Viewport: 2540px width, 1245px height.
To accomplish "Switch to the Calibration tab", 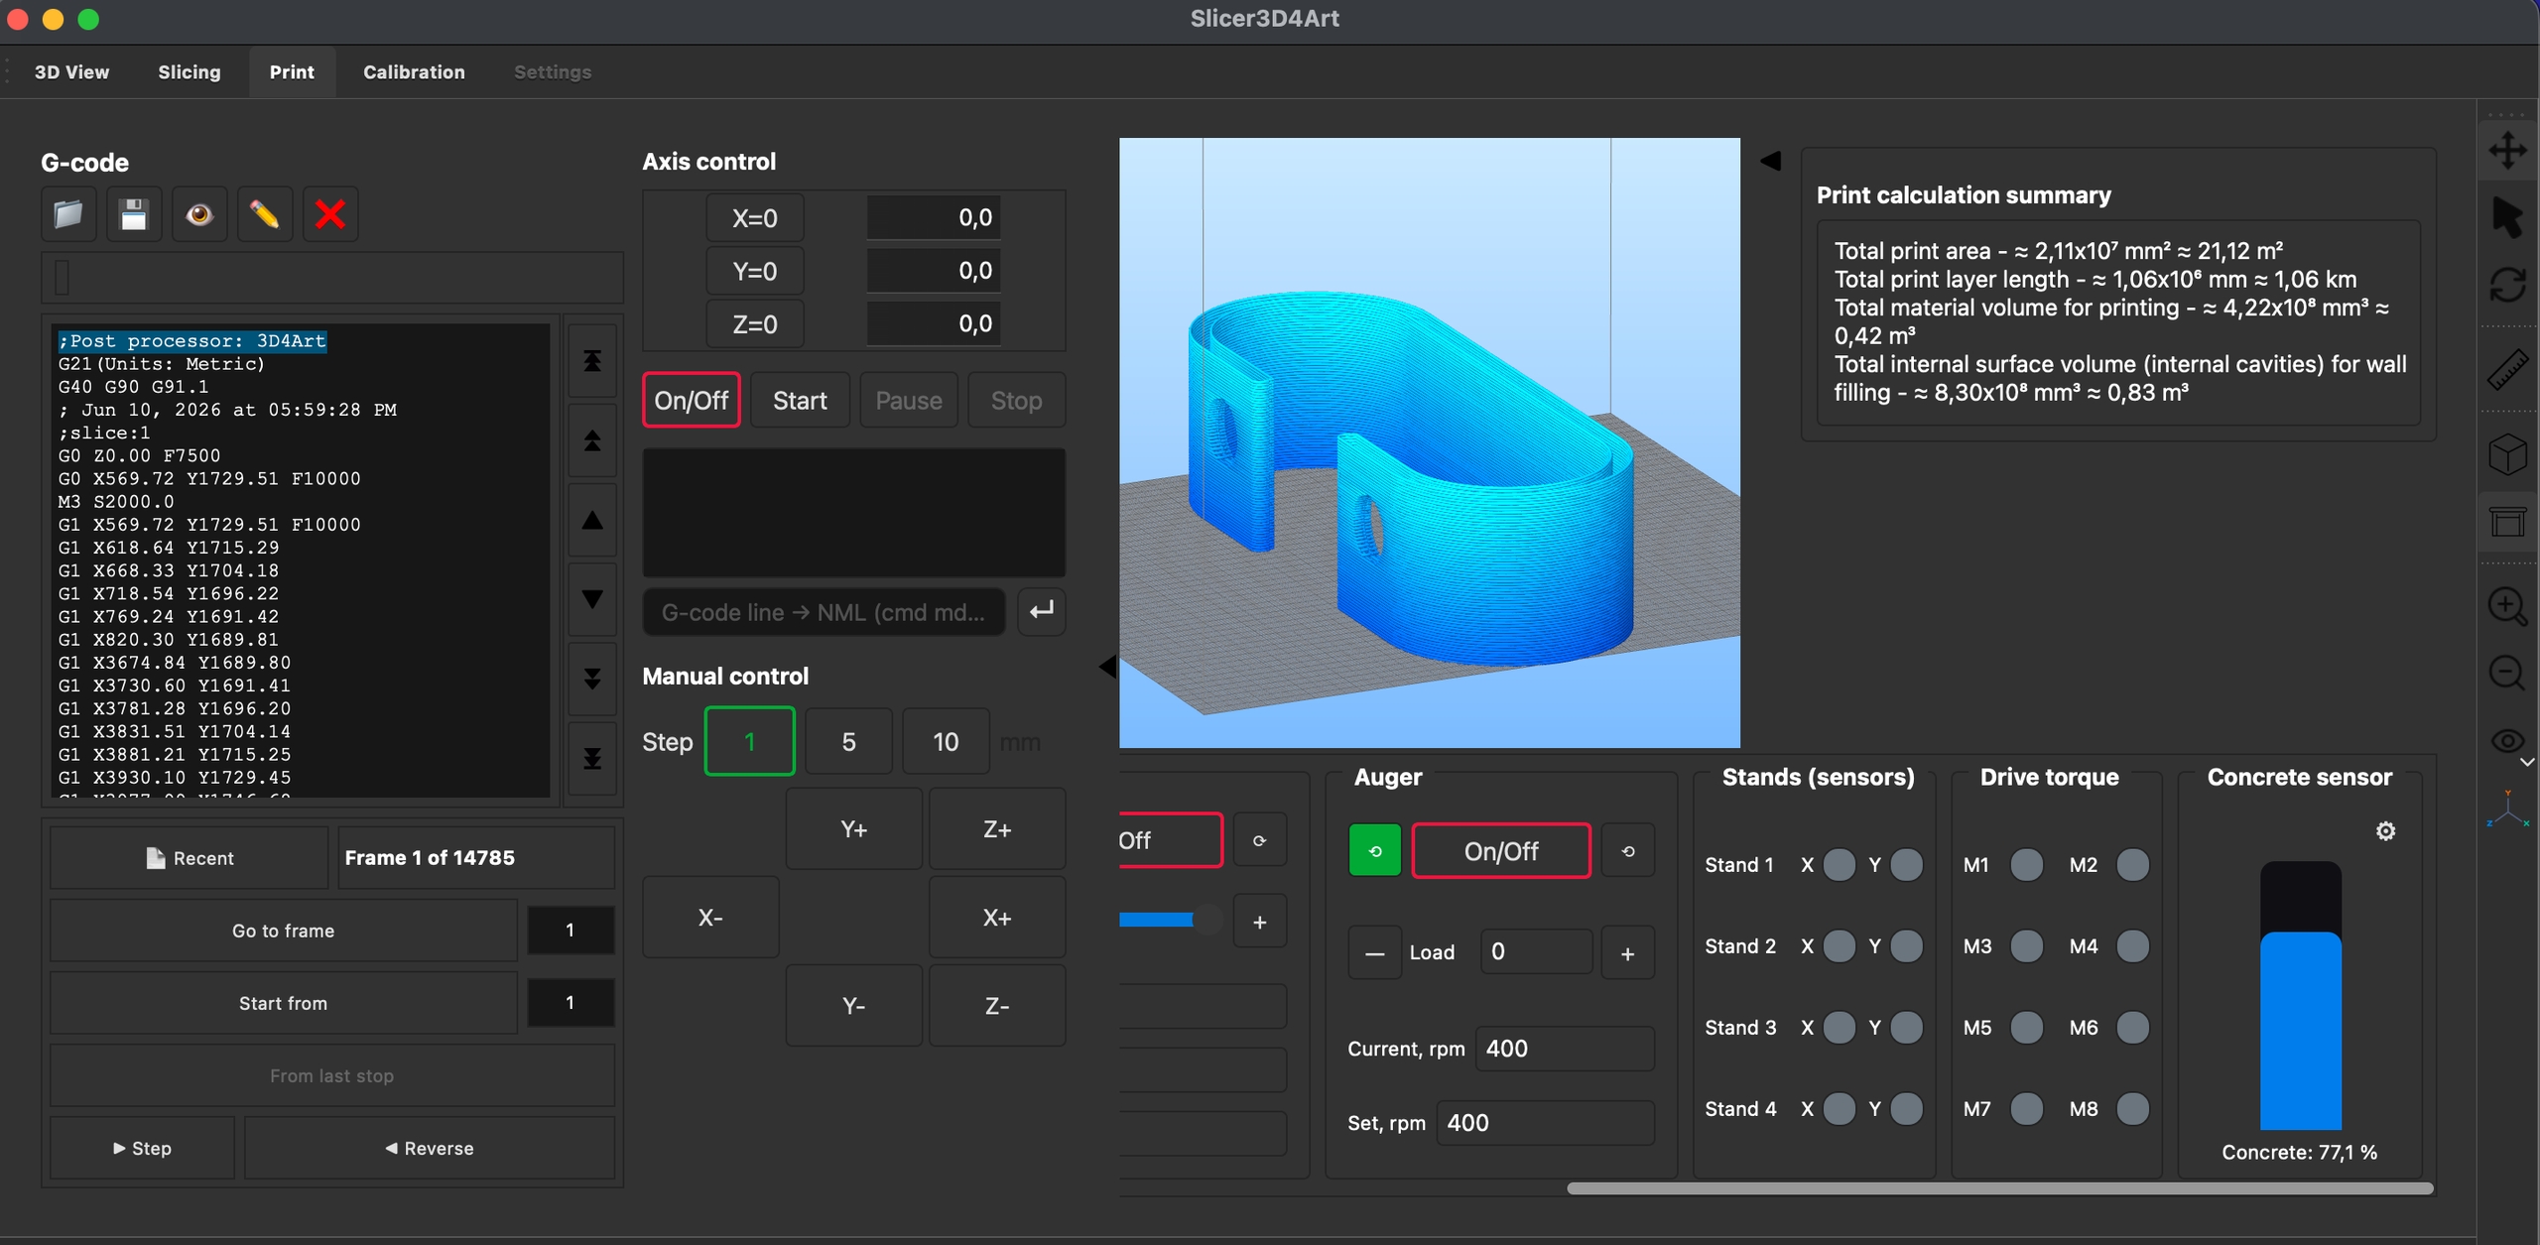I will tap(414, 72).
